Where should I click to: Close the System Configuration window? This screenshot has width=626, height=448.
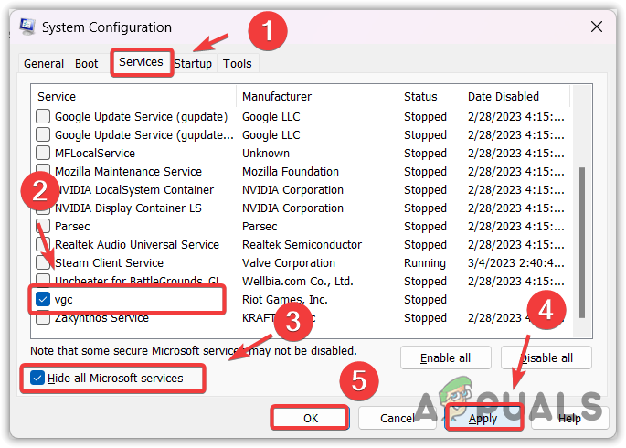(x=597, y=27)
